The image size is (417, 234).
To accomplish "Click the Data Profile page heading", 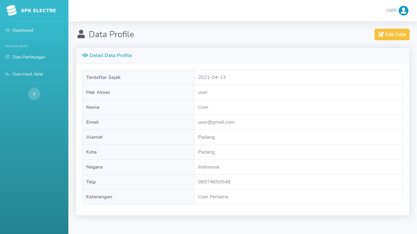I will [x=111, y=34].
